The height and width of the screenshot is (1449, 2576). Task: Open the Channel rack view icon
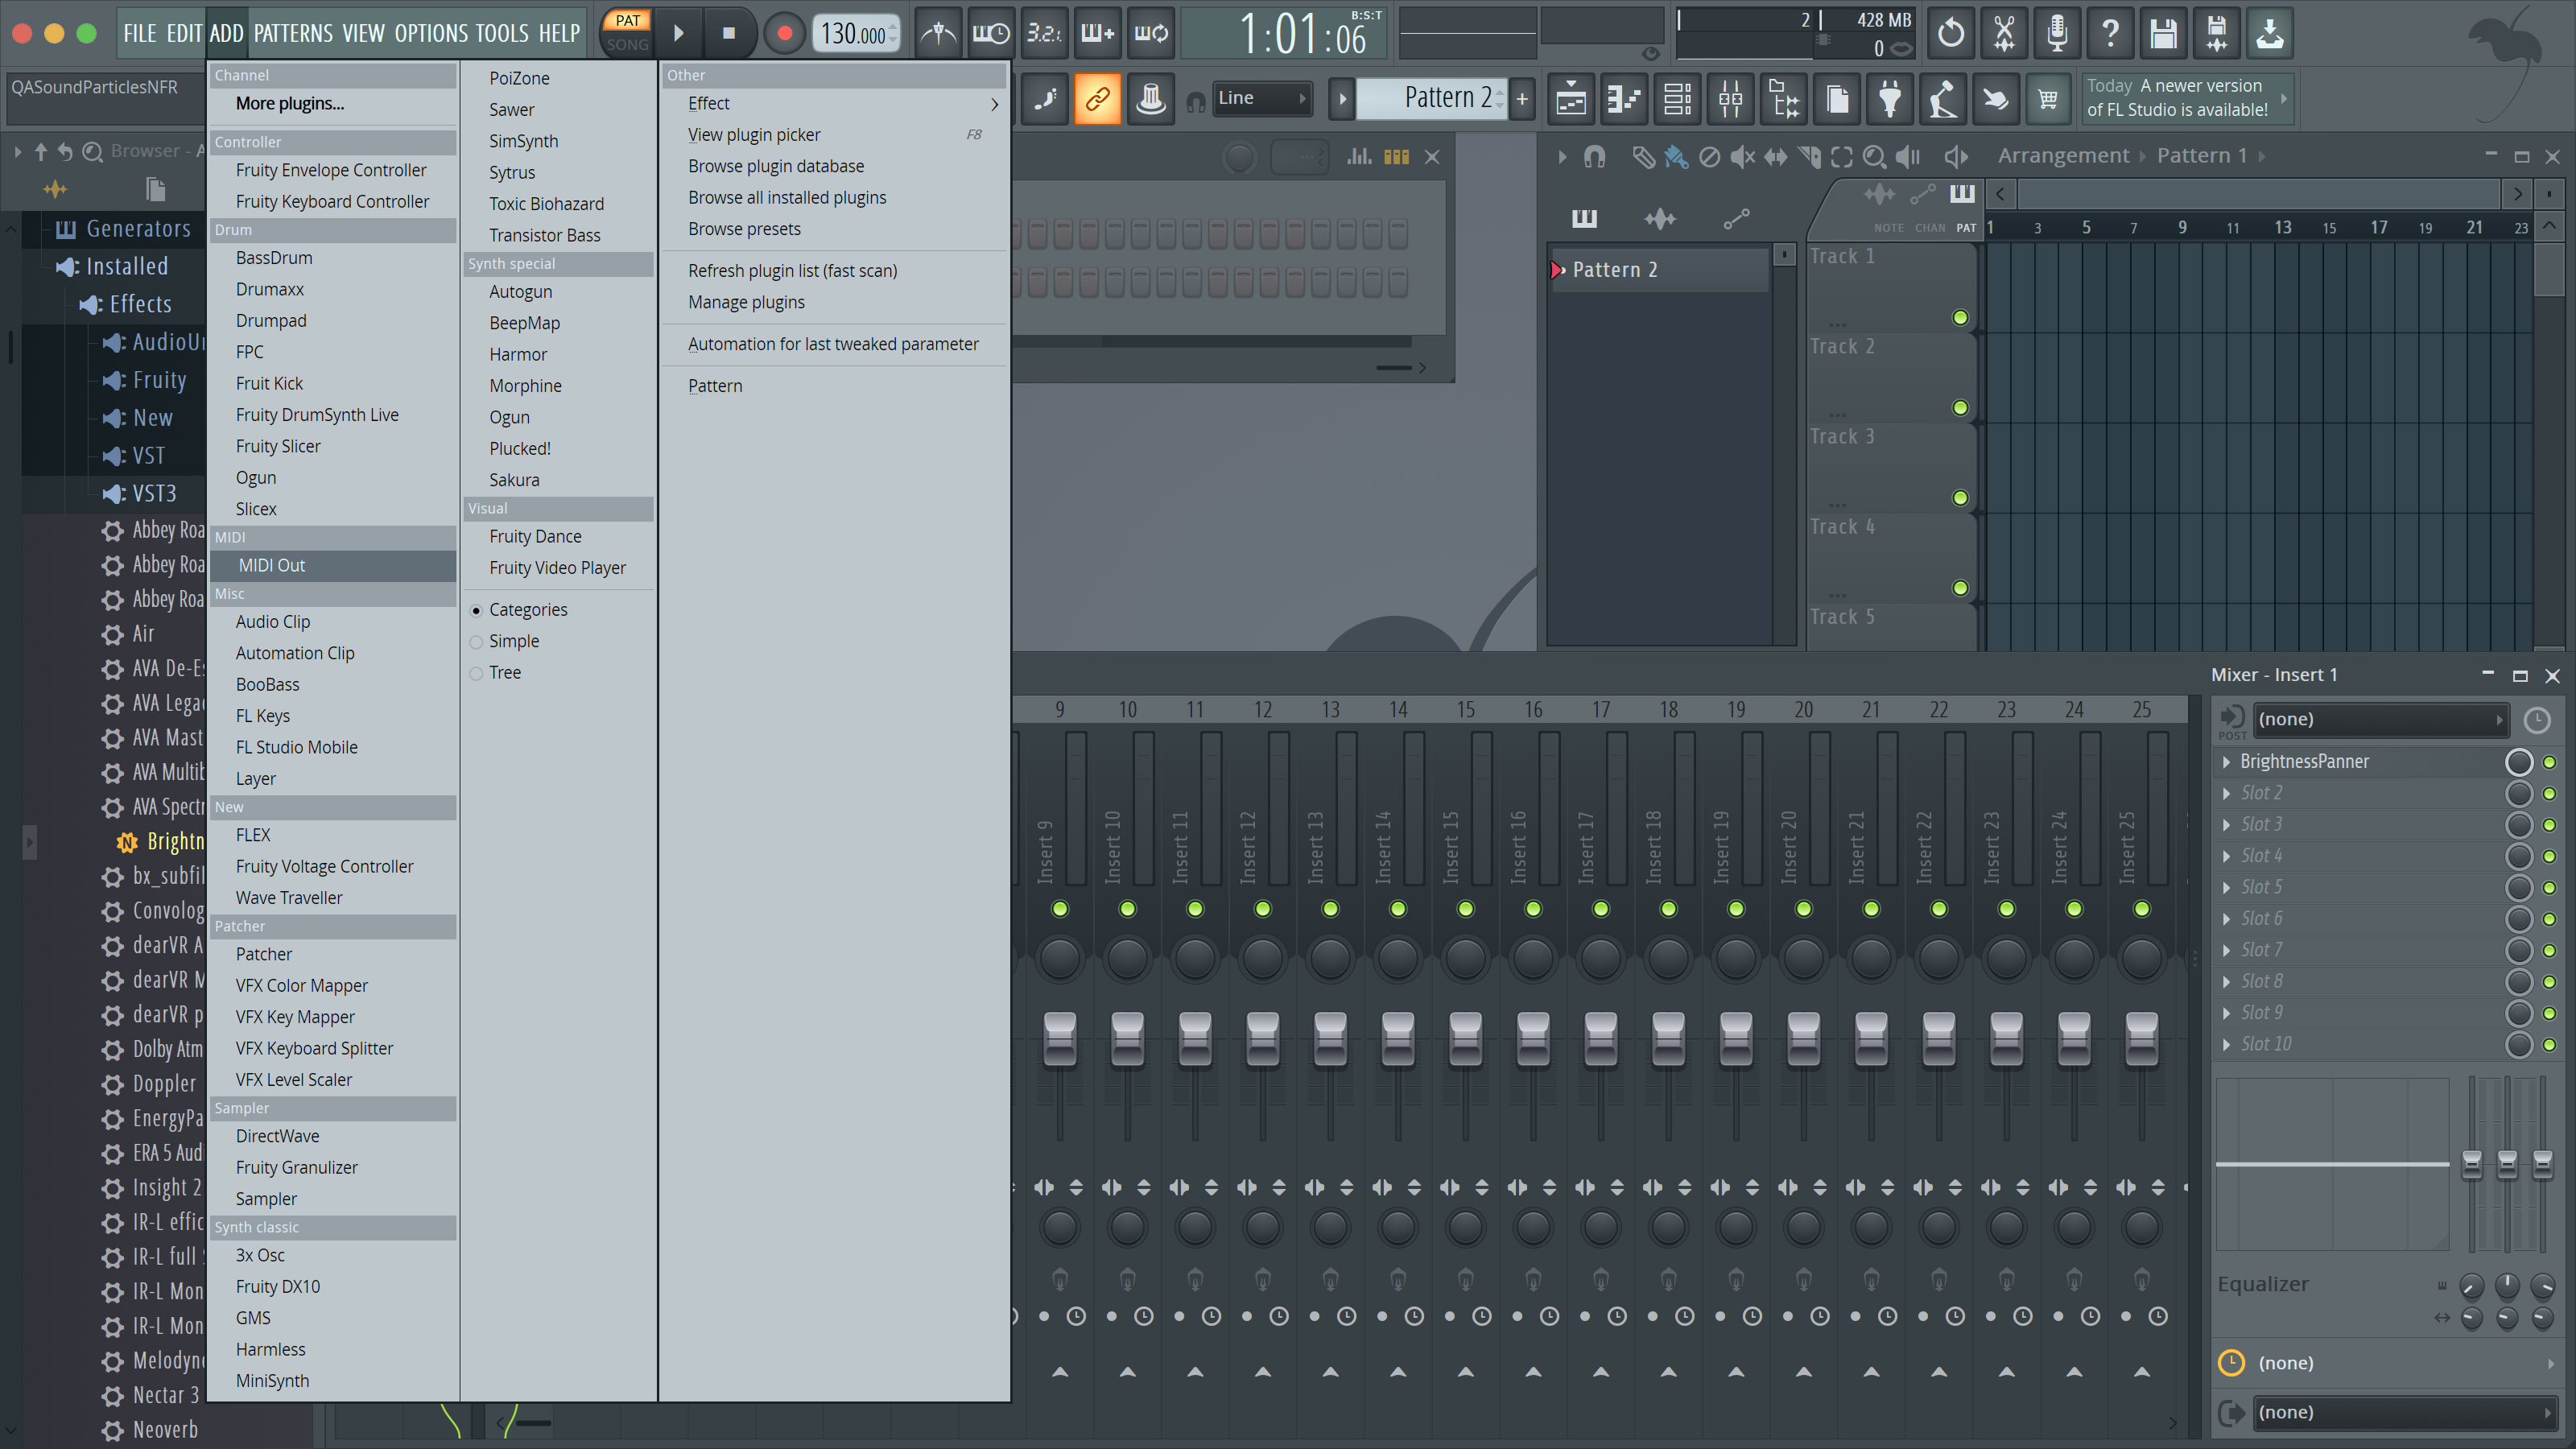(1677, 99)
